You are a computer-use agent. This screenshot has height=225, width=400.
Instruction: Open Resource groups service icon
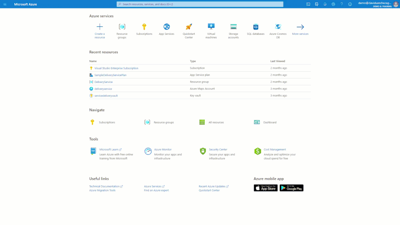click(x=122, y=27)
